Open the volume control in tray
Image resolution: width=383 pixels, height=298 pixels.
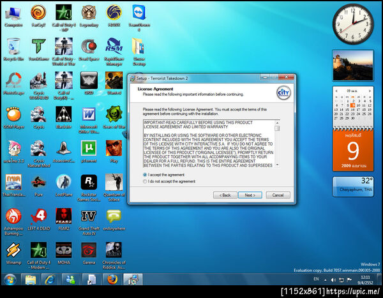point(333,280)
